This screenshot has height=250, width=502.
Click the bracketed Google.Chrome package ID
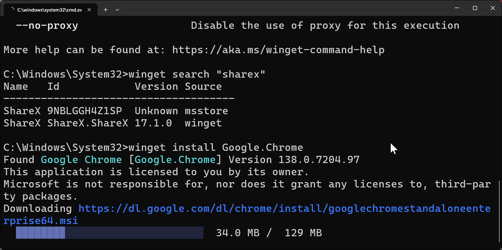(x=175, y=160)
